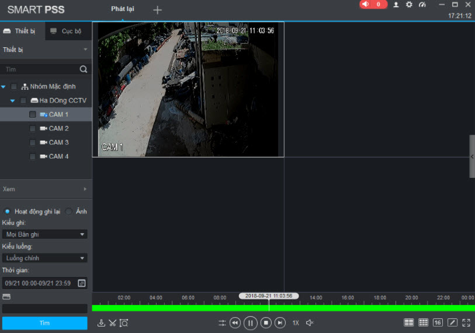
Task: Add a new tab with plus
Action: tap(157, 10)
